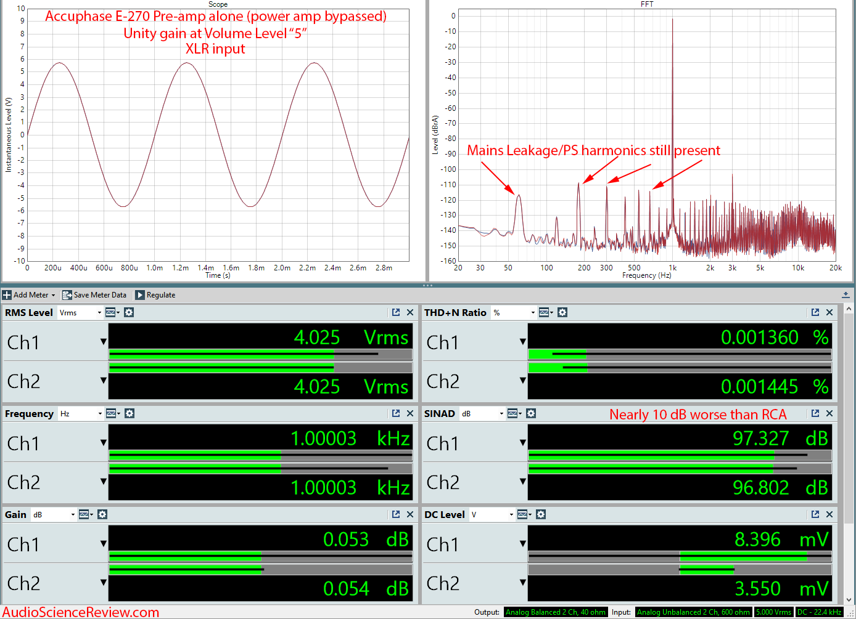Open Frequency meter graph options icon
856x619 pixels.
(113, 414)
